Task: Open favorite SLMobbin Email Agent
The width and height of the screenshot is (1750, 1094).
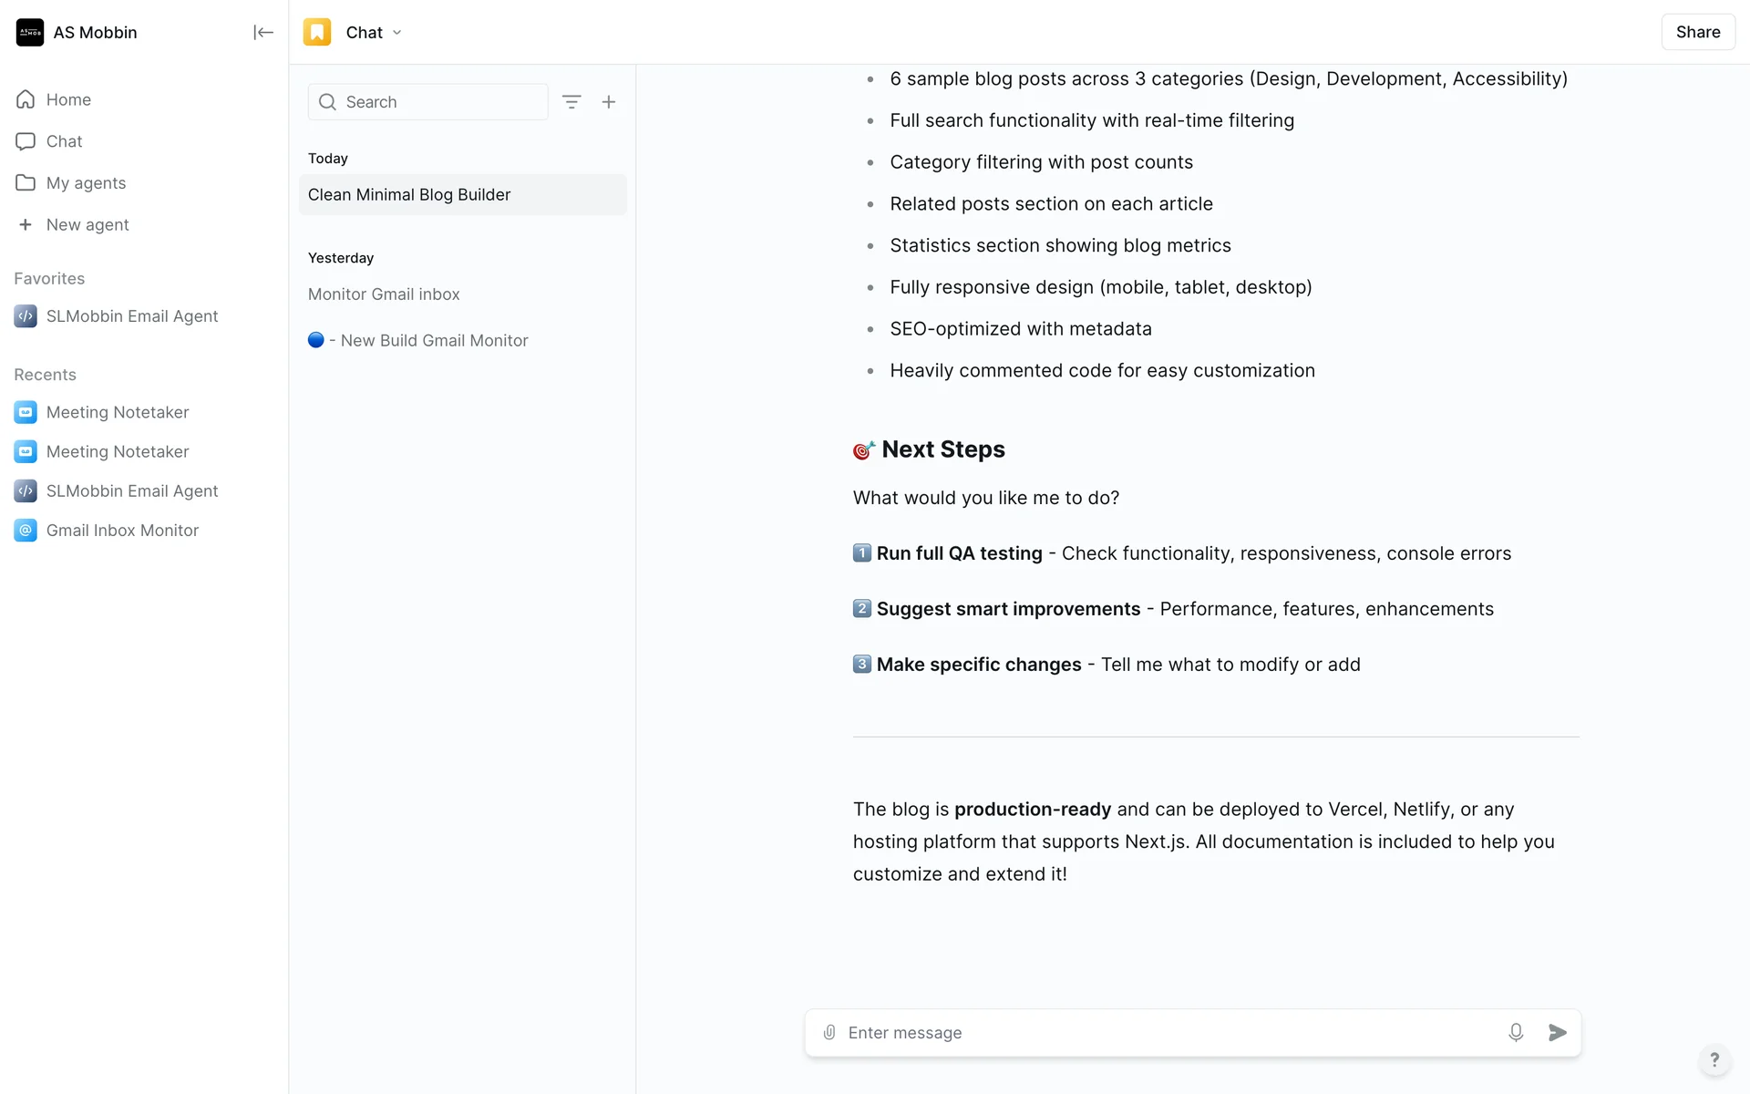Action: point(131,316)
